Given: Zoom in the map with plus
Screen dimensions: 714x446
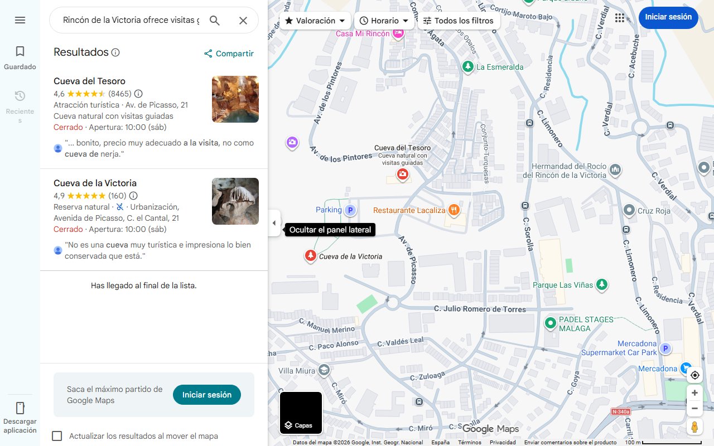Looking at the screenshot, I should [x=694, y=393].
